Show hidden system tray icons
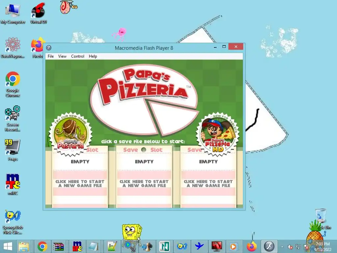This screenshot has height=253, width=337. (x=282, y=247)
